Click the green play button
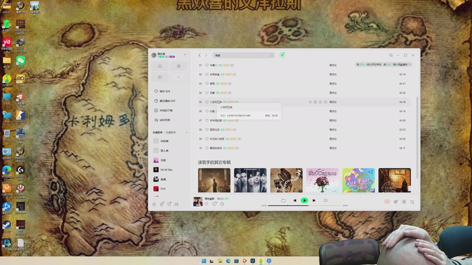The height and width of the screenshot is (265, 472). coord(304,200)
